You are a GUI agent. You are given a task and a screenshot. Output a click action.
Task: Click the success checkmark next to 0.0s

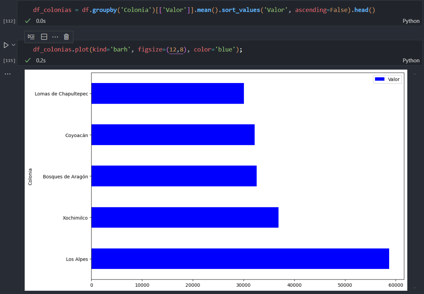28,21
